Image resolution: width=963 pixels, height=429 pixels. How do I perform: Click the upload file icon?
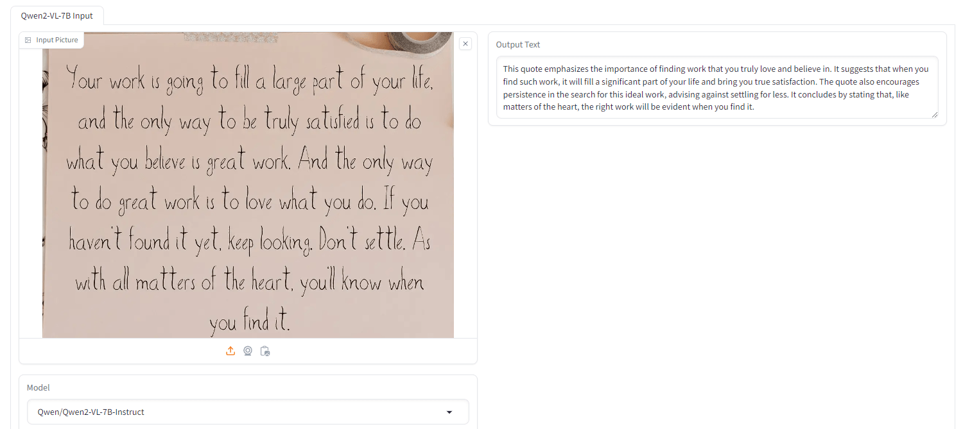tap(230, 351)
